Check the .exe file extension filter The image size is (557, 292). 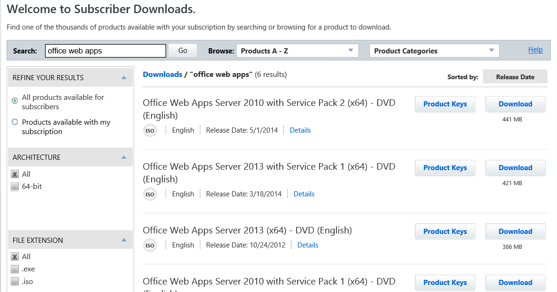[x=15, y=269]
